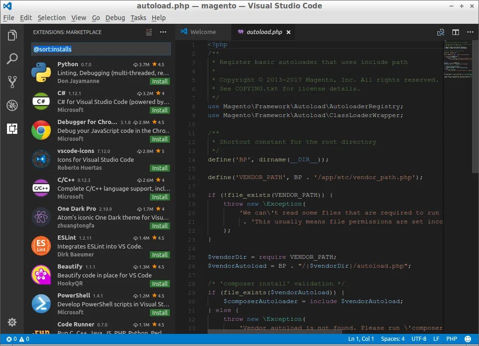Screen dimensions: 479x346
Task: Install the PowerShell extension
Action: coord(160,313)
